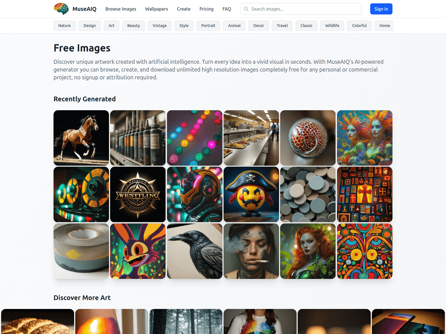
Task: Open the raven drawing thumbnail
Action: tap(194, 251)
